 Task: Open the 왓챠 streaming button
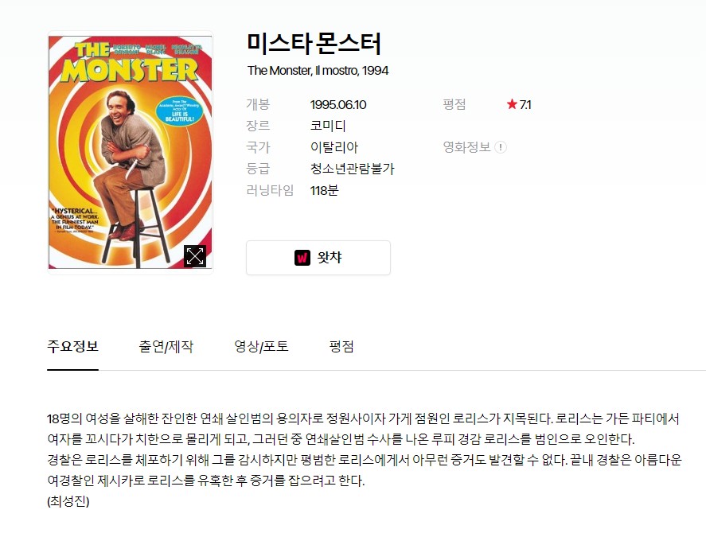pyautogui.click(x=318, y=258)
